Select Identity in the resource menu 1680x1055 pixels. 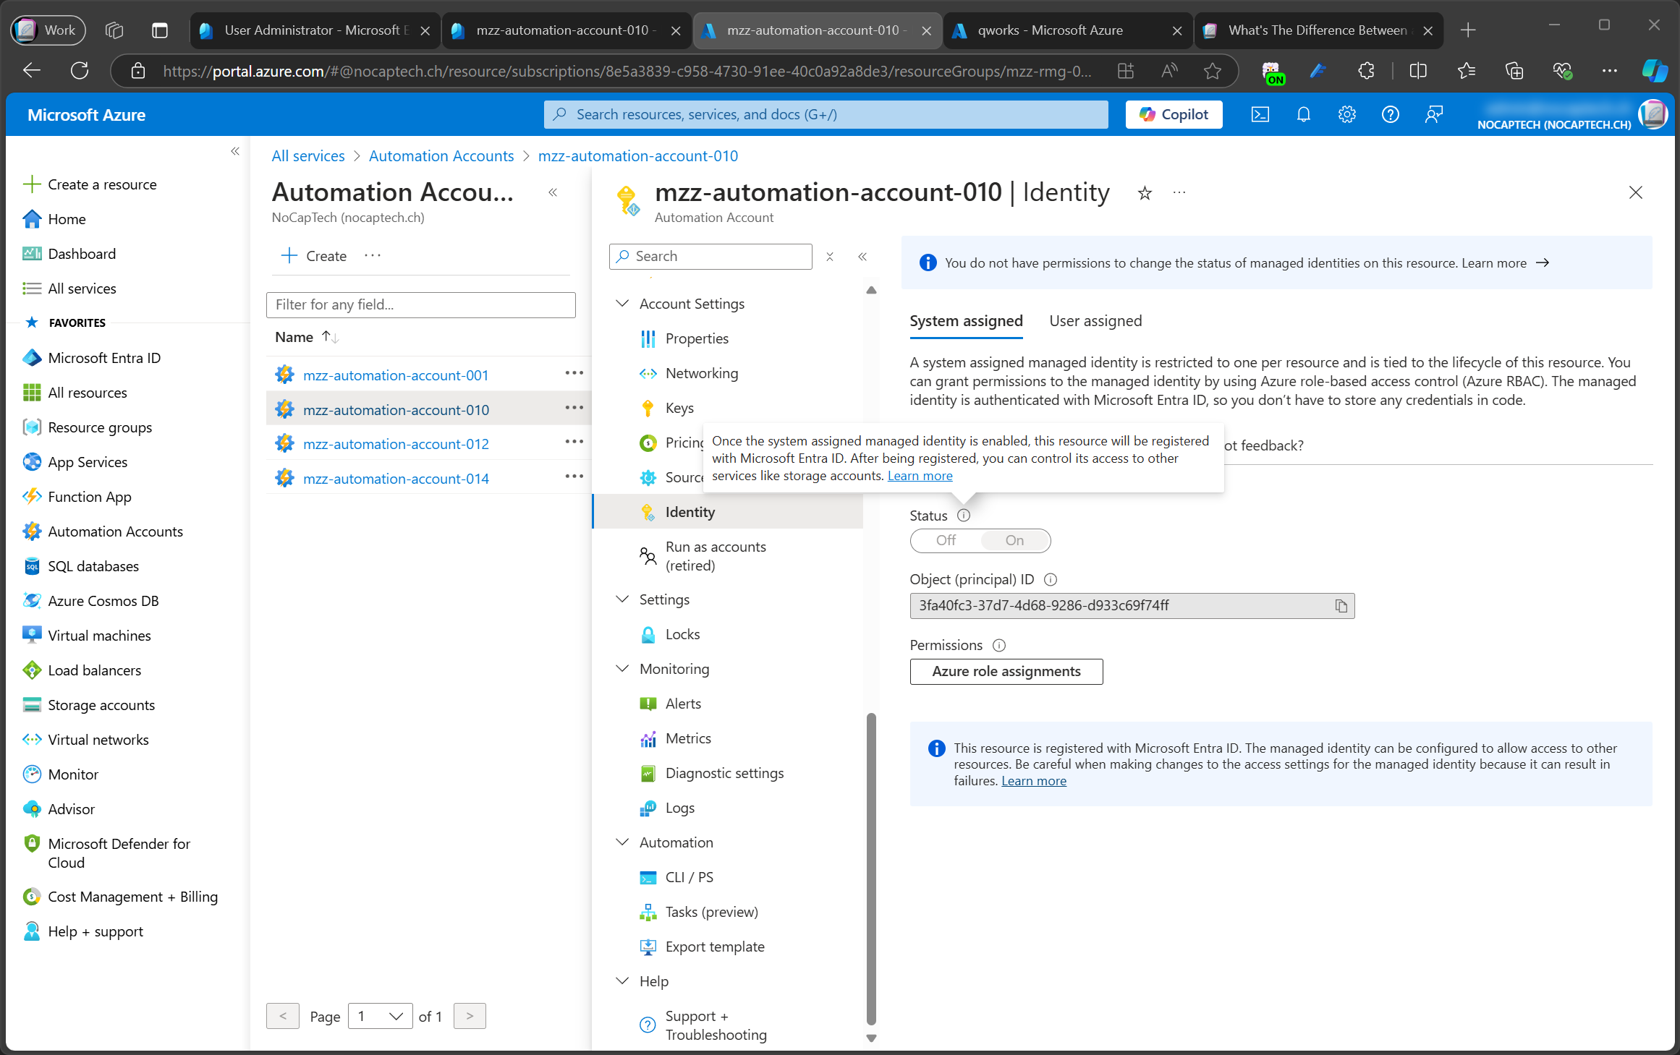[729, 512]
